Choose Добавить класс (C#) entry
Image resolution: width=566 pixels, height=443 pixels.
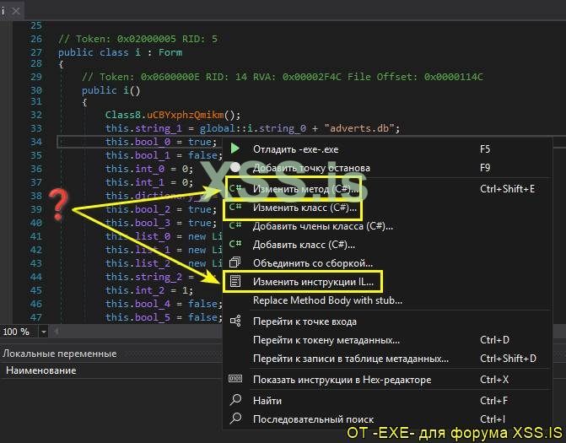point(387,245)
